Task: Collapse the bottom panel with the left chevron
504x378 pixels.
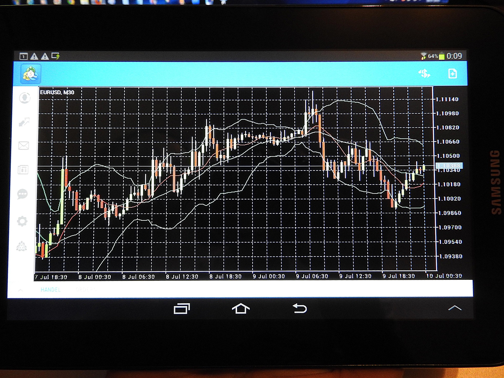Action: pyautogui.click(x=20, y=290)
